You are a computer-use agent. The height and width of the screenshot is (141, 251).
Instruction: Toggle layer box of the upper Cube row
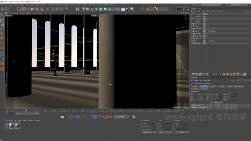click(x=204, y=31)
